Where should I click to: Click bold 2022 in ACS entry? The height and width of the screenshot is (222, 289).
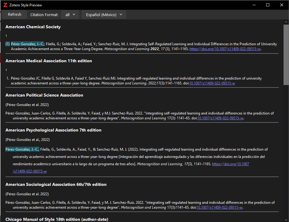click(x=154, y=49)
